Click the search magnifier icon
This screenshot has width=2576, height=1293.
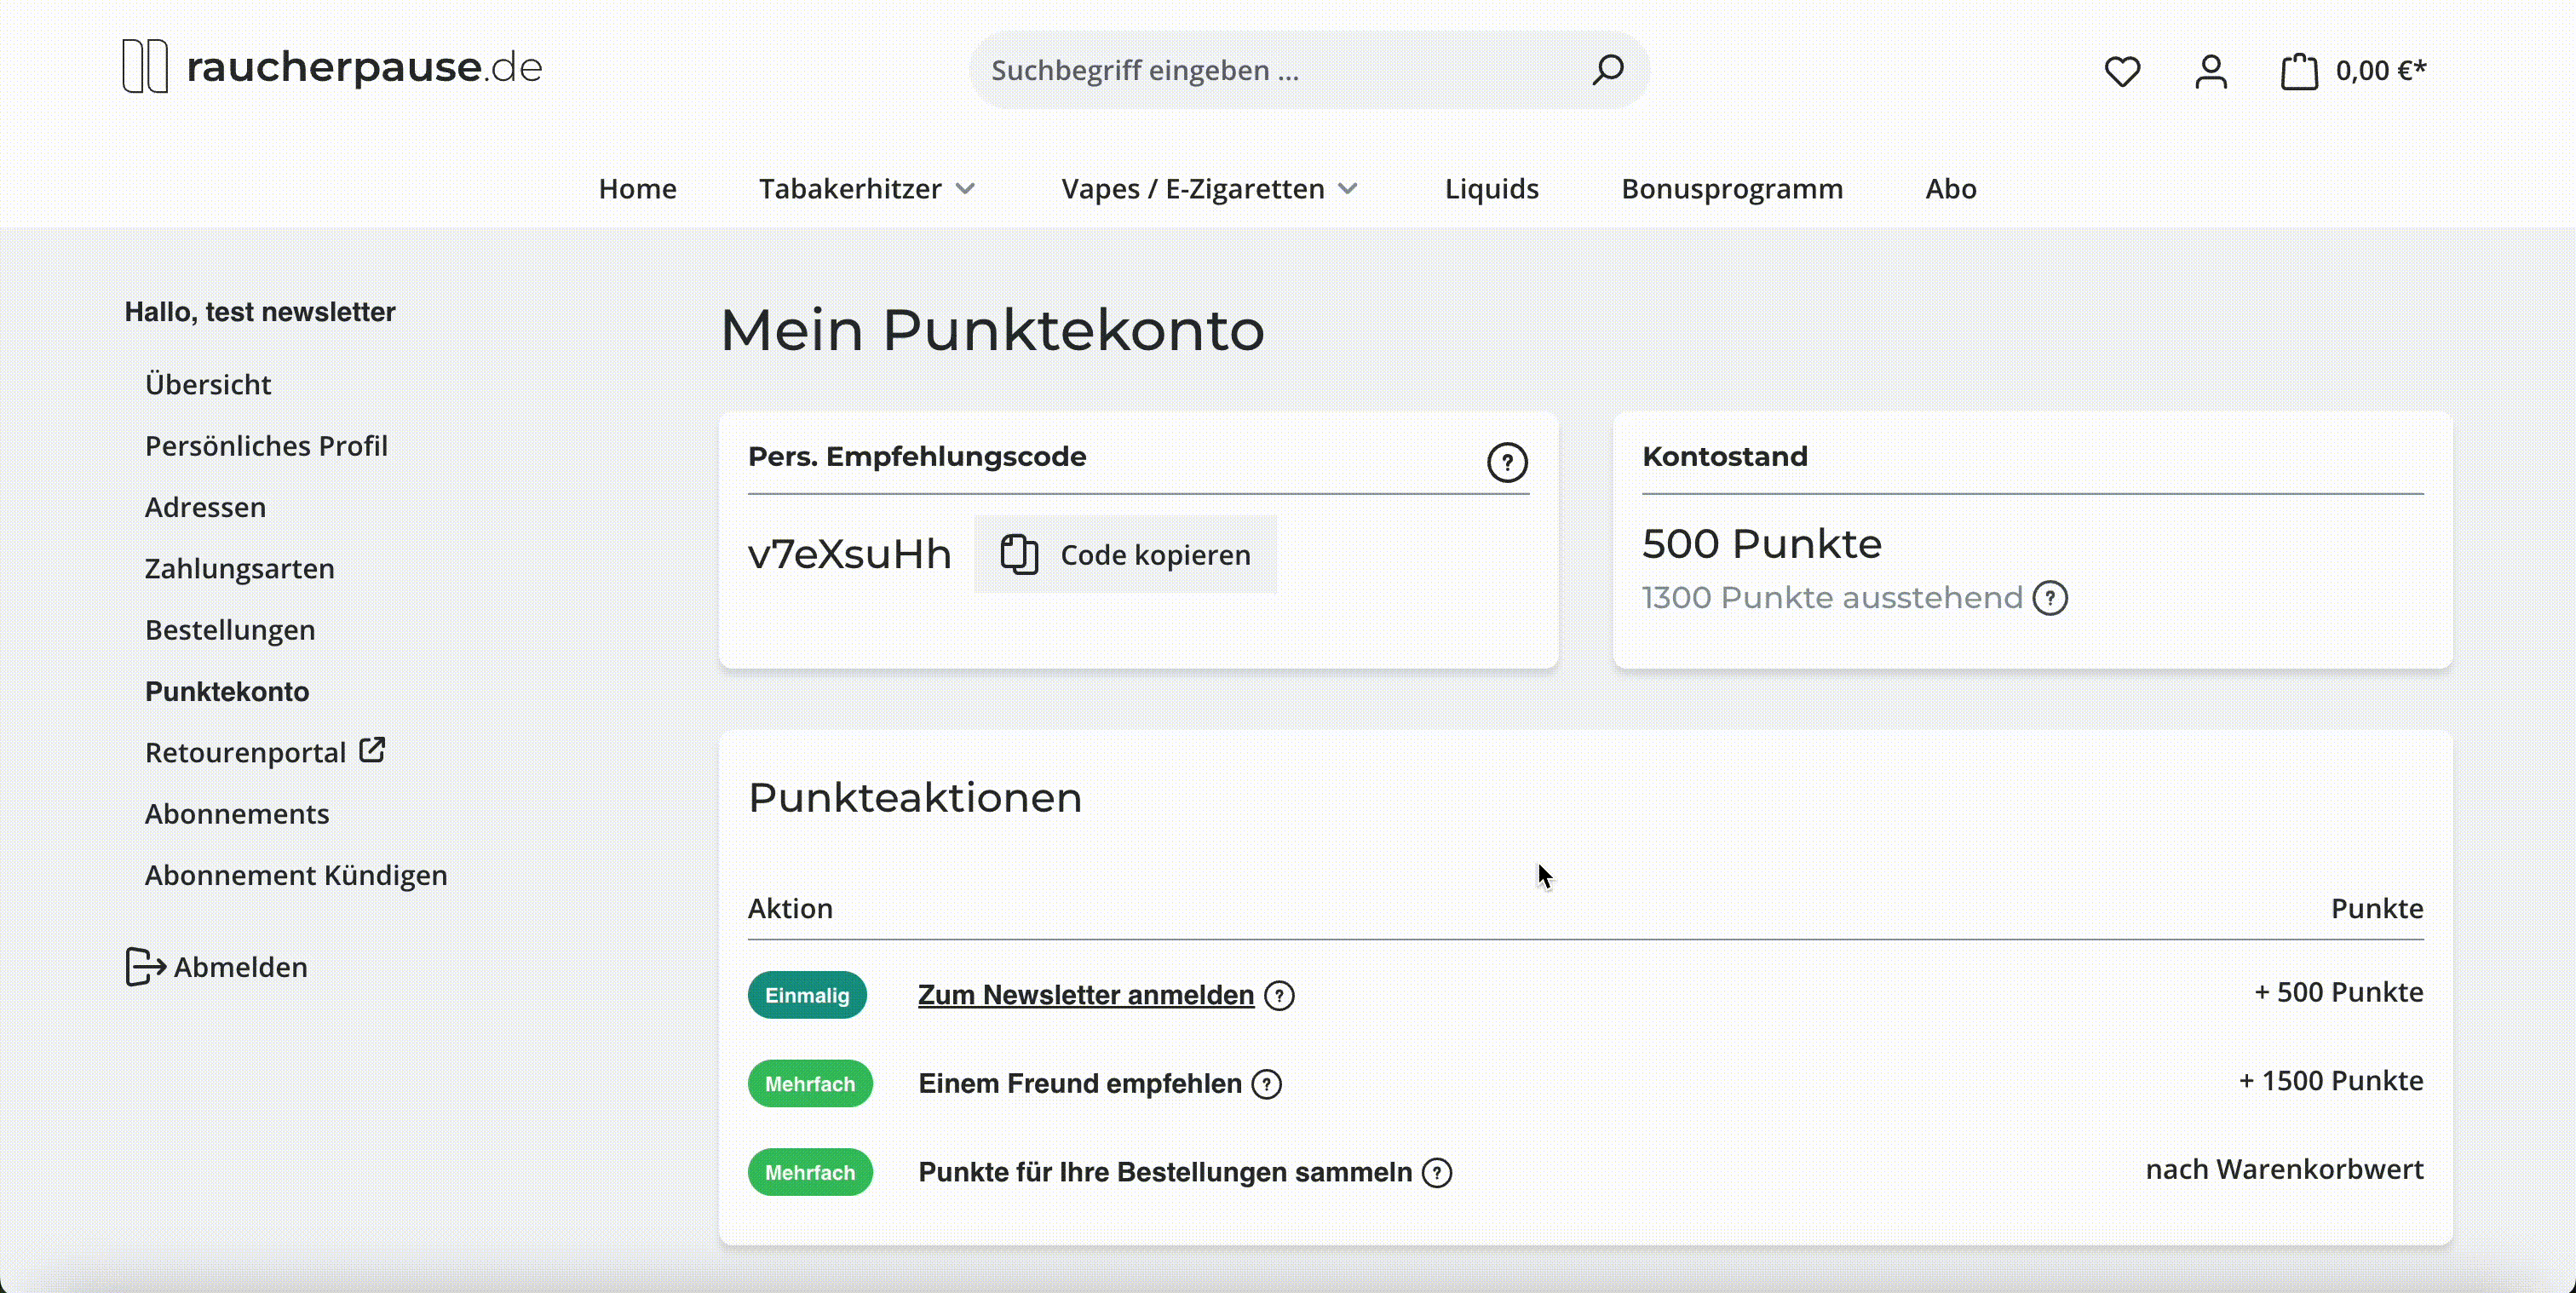(x=1607, y=69)
